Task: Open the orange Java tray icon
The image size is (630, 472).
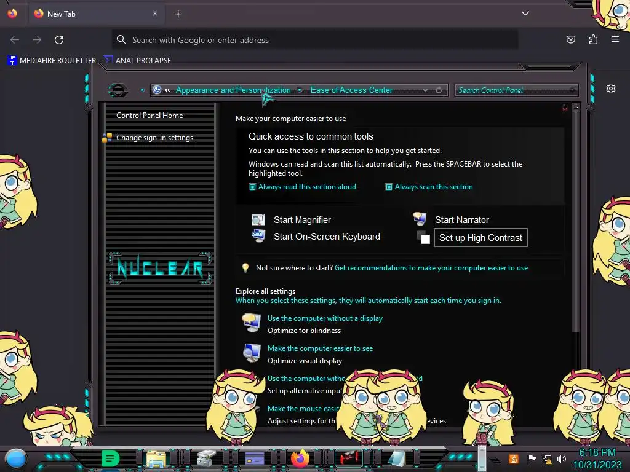Action: coord(514,458)
